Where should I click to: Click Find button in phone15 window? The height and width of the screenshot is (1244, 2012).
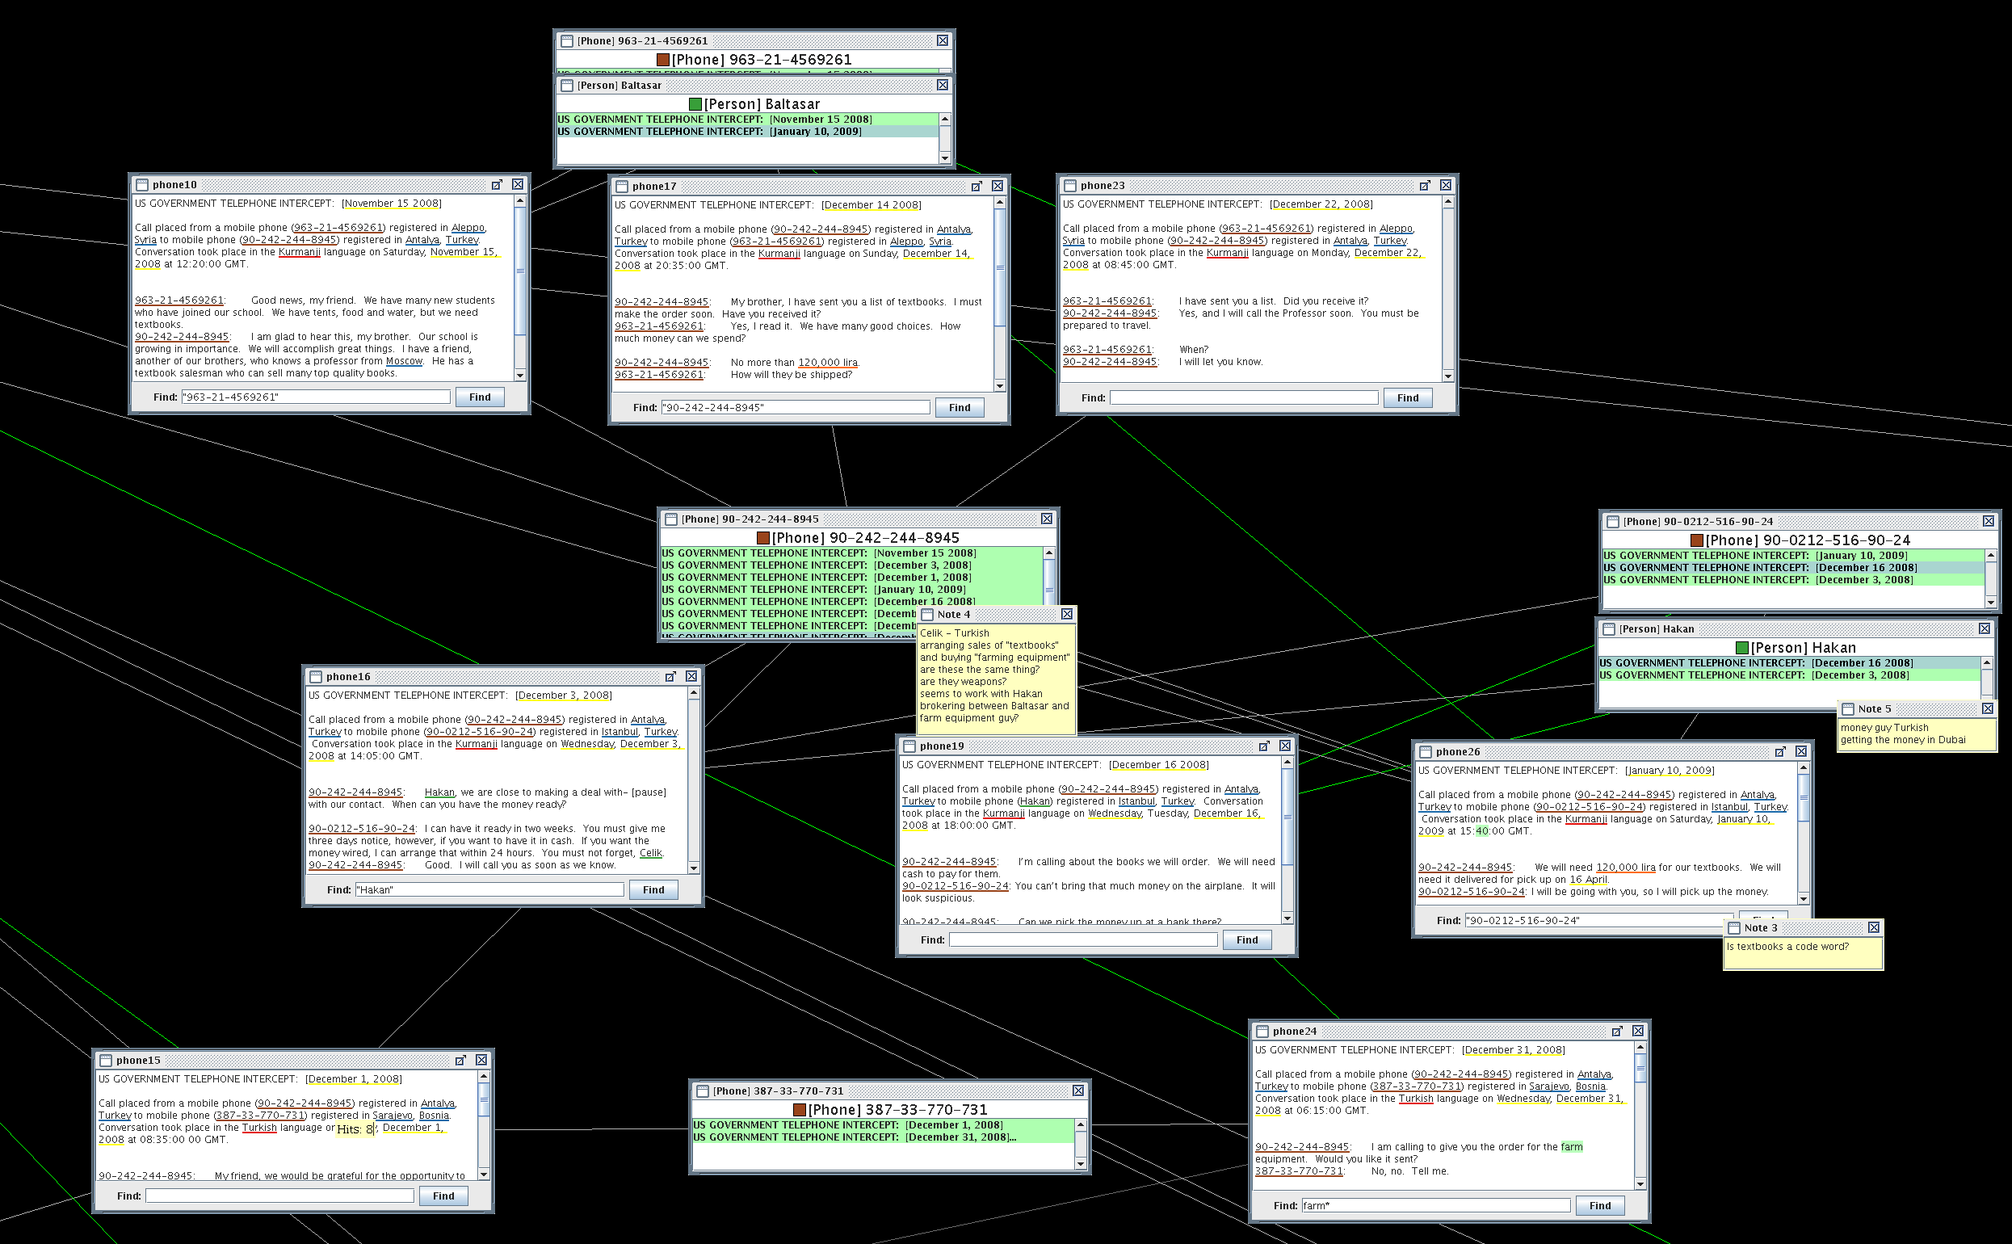443,1196
